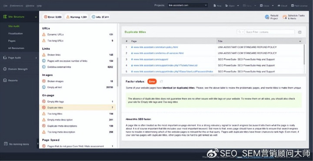Expand the Page Audit section arrow
Screen dimensions: 313x161
(x=36, y=58)
